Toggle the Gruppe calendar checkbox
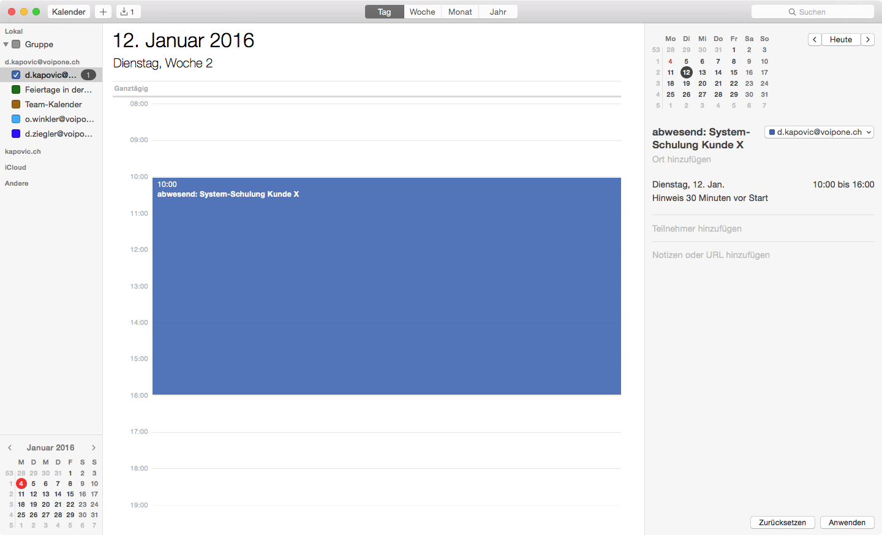 pyautogui.click(x=16, y=44)
